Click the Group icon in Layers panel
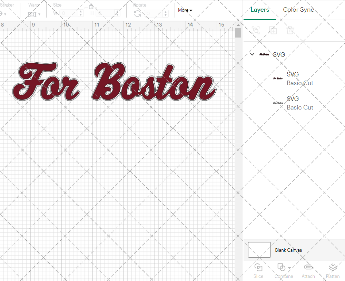Viewport: 345px width, 281px height. [256, 30]
